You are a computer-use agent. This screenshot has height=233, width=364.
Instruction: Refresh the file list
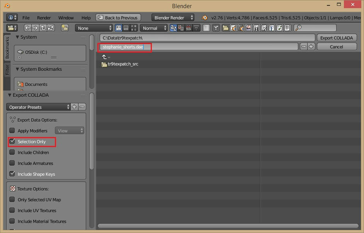pos(50,28)
